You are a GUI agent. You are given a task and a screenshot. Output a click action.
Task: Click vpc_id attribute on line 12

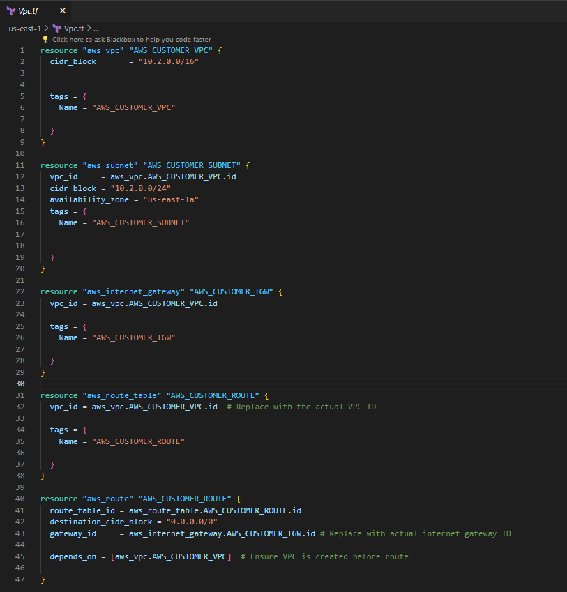(x=63, y=176)
